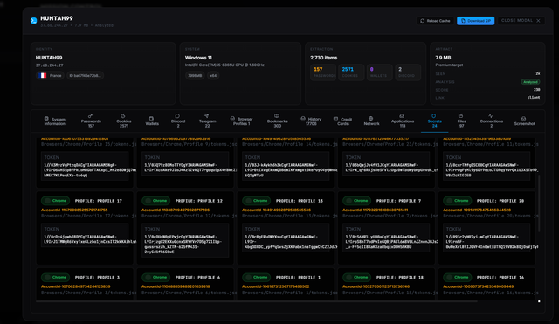Image resolution: width=559 pixels, height=324 pixels.
Task: Click the path Browsers/Chrome/Profile 6/tokens
Action: (x=189, y=293)
